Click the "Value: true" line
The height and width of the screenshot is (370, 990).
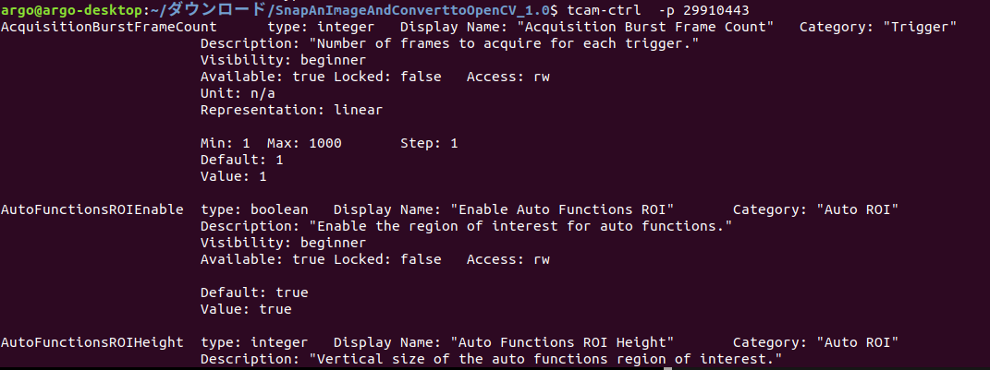coord(246,309)
